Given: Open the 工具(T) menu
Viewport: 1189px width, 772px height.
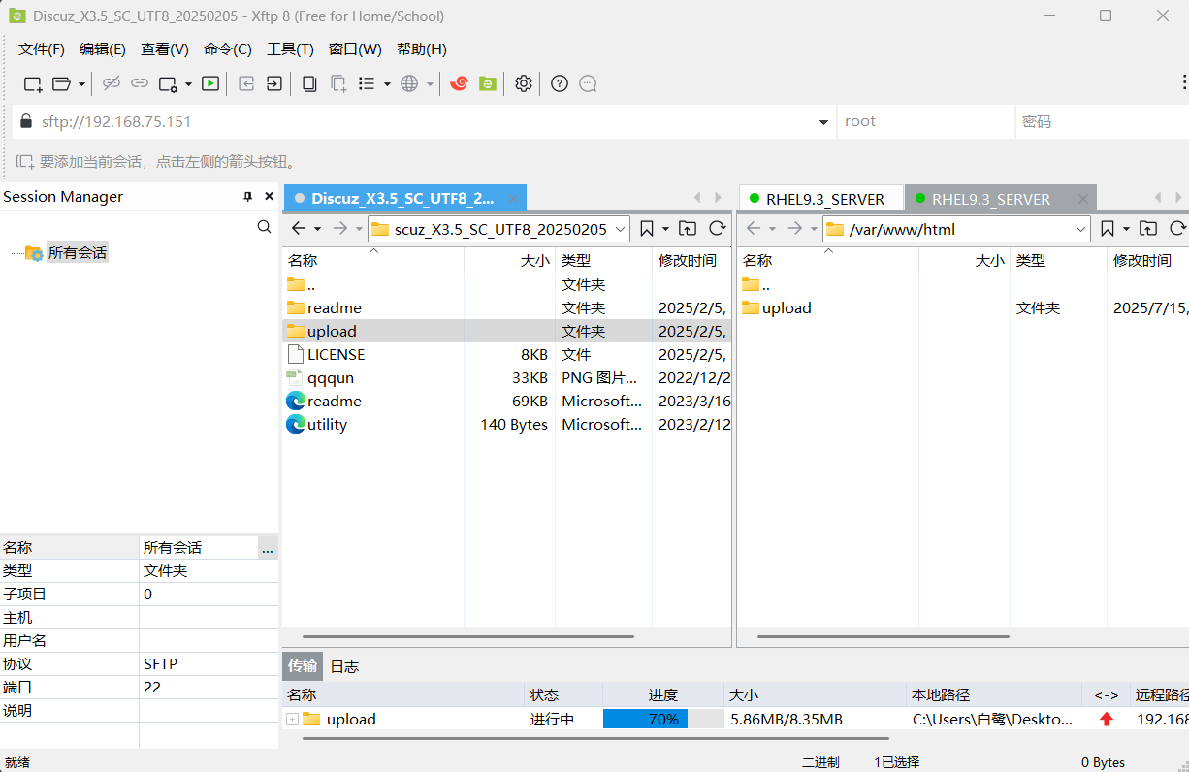Looking at the screenshot, I should (291, 49).
